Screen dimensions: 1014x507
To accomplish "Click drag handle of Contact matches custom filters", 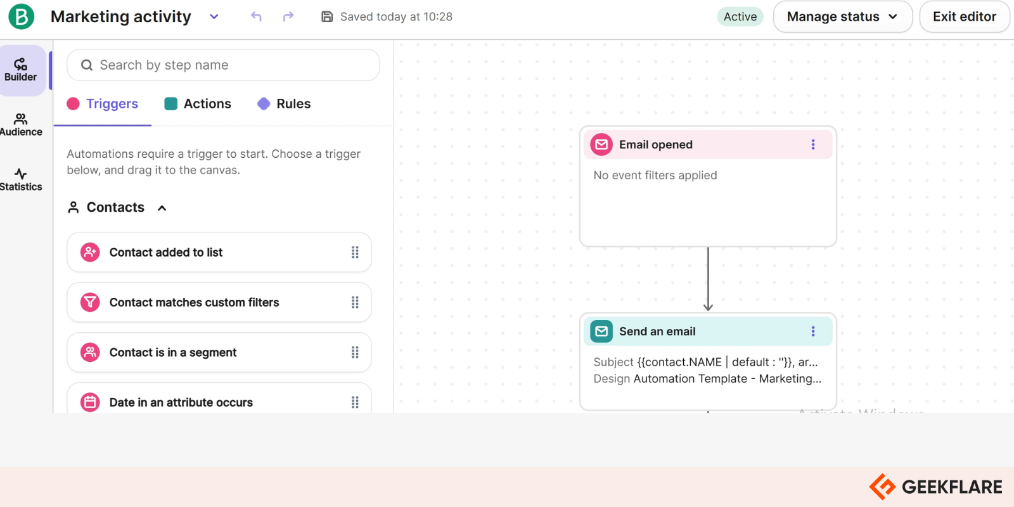I will pyautogui.click(x=355, y=302).
